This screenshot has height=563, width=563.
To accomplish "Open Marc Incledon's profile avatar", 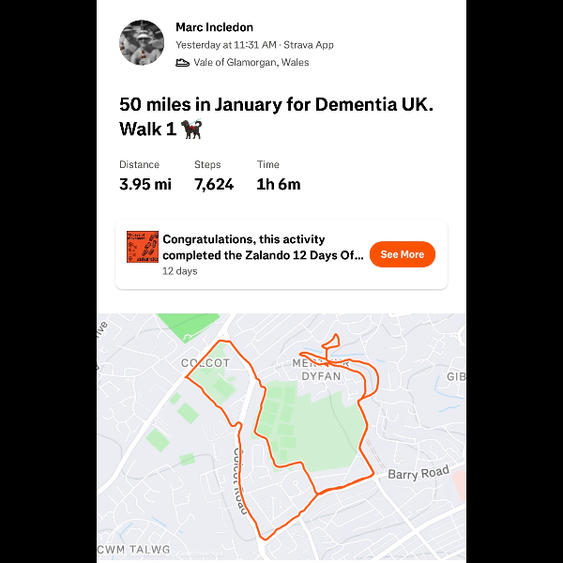I will 143,43.
